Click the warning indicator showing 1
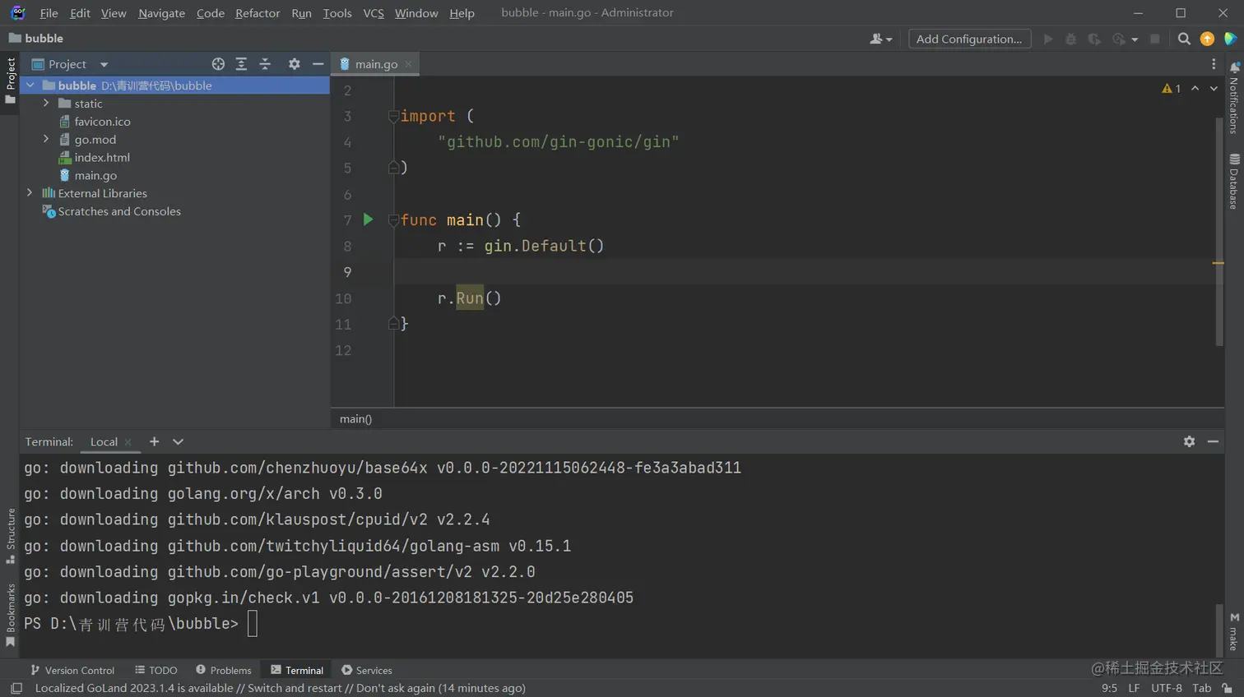1244x697 pixels. coord(1171,89)
